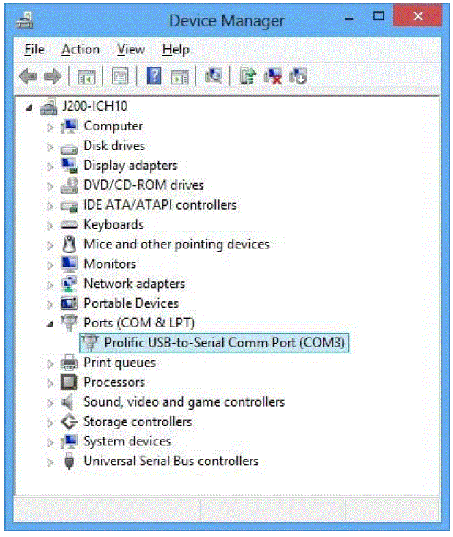Open the Help menu

pyautogui.click(x=176, y=50)
